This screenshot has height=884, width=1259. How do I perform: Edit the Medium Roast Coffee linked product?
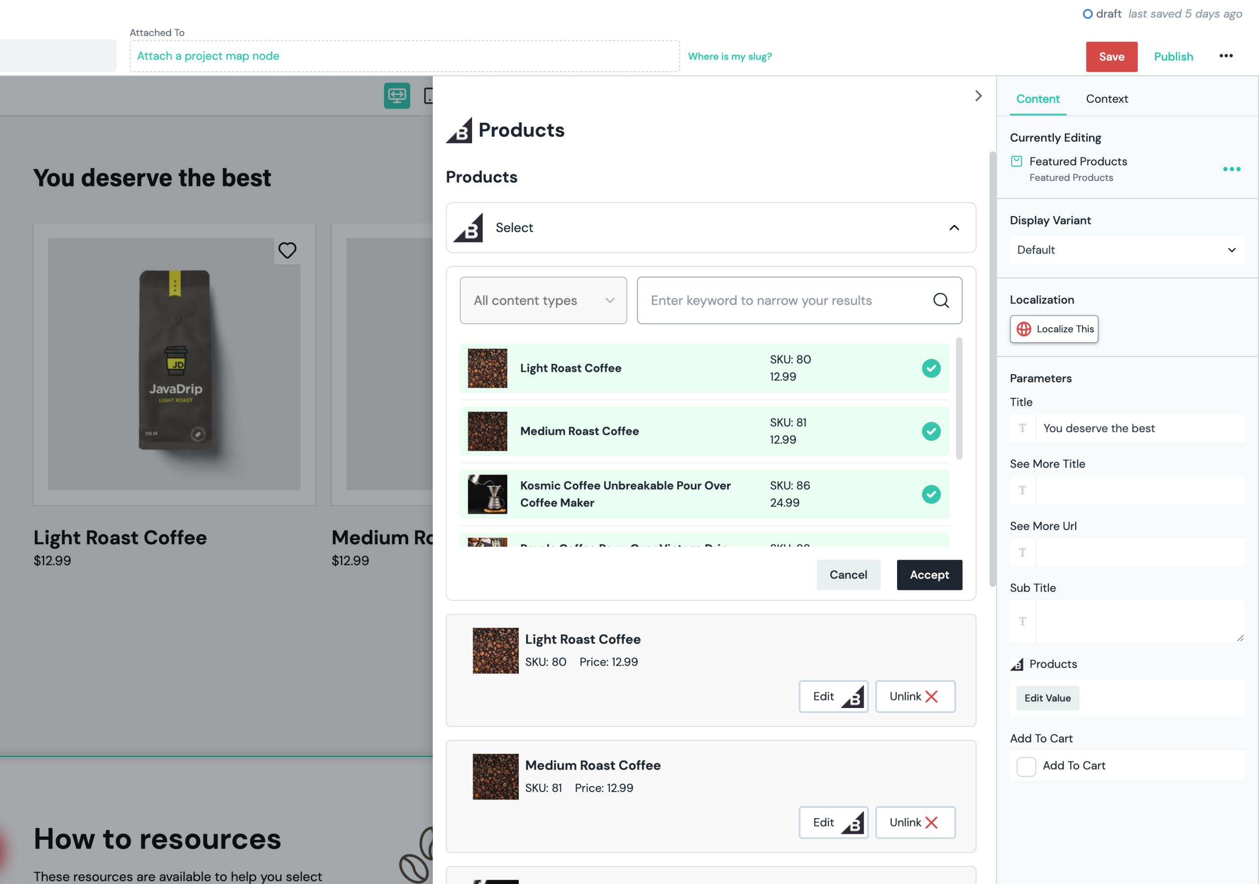[x=833, y=822]
